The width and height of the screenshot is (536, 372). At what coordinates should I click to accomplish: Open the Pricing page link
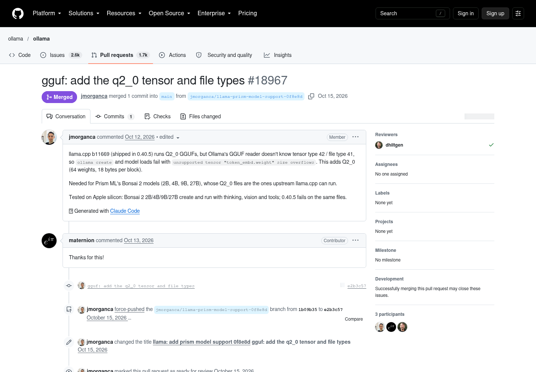[248, 13]
